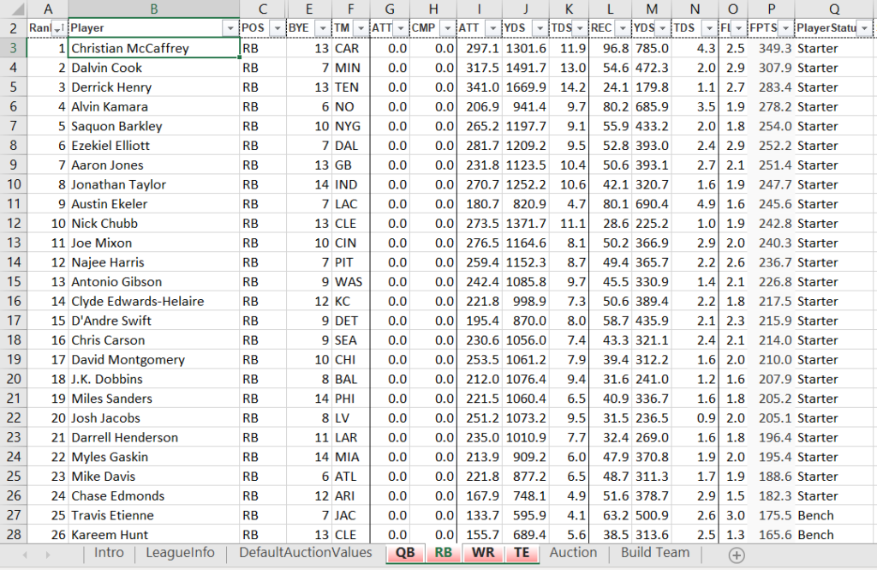
Task: Open the sorted filter icon on Rank column
Action: click(x=58, y=27)
